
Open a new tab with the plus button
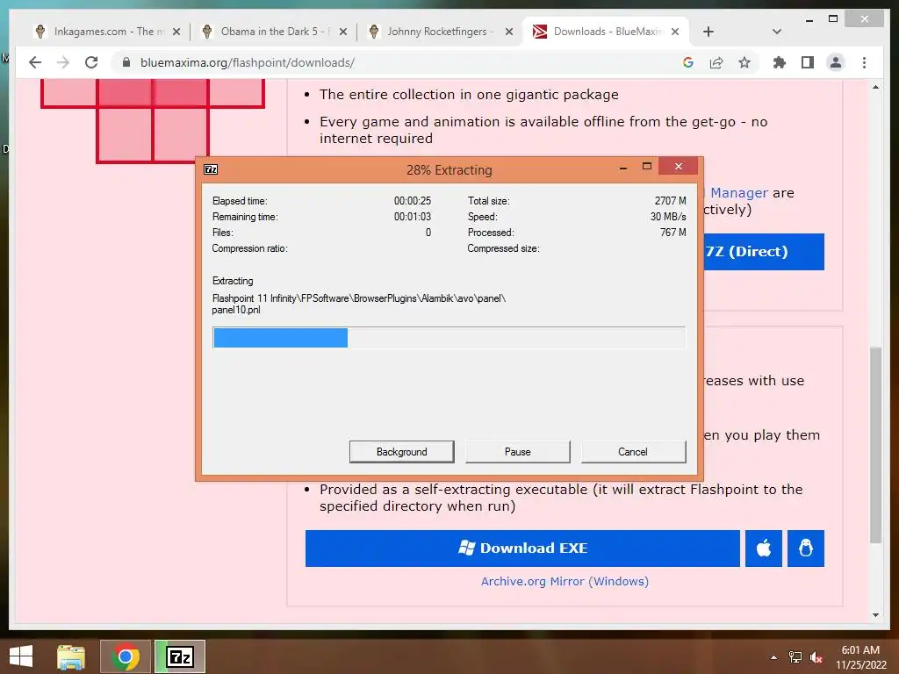coord(708,32)
